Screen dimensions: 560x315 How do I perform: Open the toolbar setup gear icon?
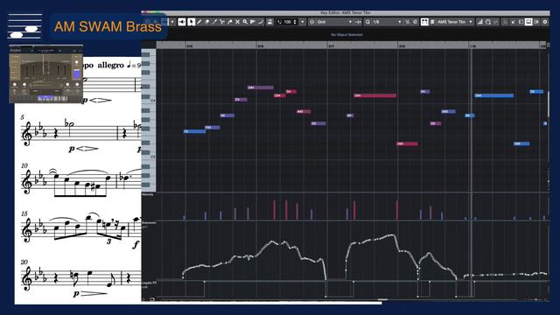[x=545, y=22]
